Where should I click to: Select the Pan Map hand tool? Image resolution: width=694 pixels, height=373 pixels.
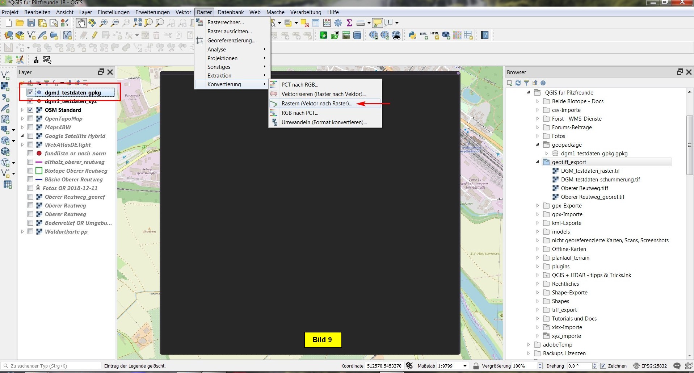point(81,23)
